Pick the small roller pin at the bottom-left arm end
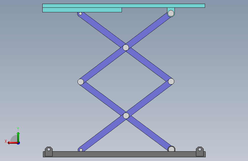The width and height of the screenshot is (248, 161). (x=81, y=150)
